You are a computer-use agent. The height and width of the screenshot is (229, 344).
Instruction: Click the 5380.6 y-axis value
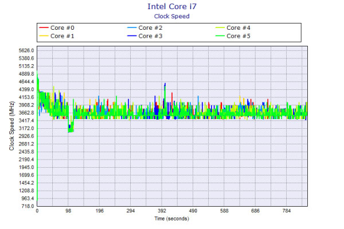26,58
